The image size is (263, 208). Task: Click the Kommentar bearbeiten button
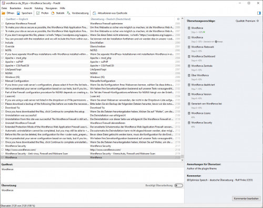click(x=246, y=199)
